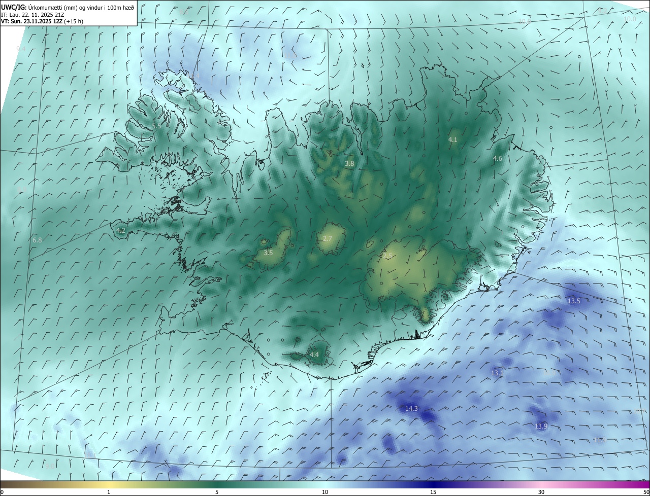Click the 13.1 value on the map
The image size is (650, 496).
497,373
